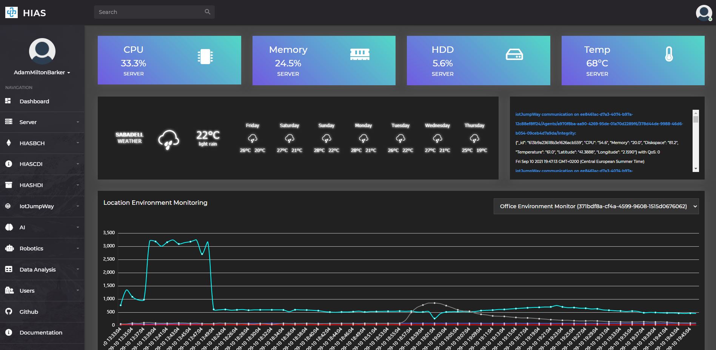Click the Github octocat icon
716x350 pixels.
pos(9,311)
